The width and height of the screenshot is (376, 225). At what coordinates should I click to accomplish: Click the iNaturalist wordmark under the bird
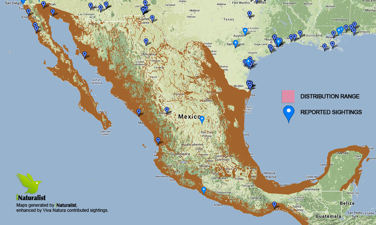tap(31, 198)
